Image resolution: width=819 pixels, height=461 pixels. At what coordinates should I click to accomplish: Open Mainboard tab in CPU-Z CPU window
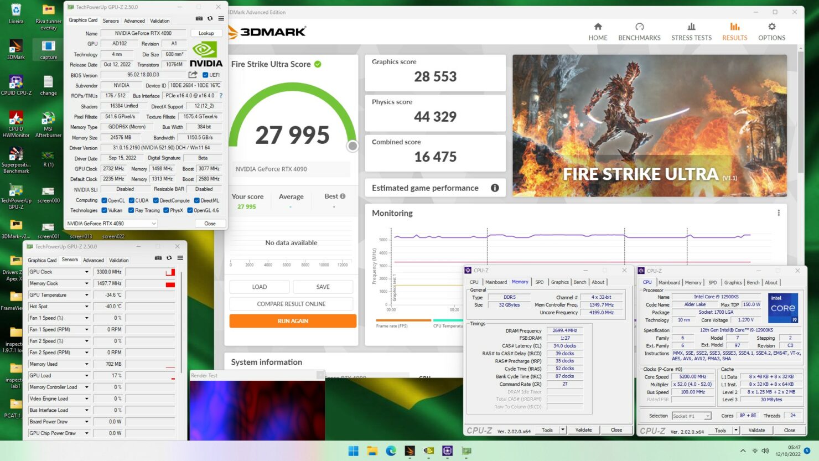(x=669, y=283)
